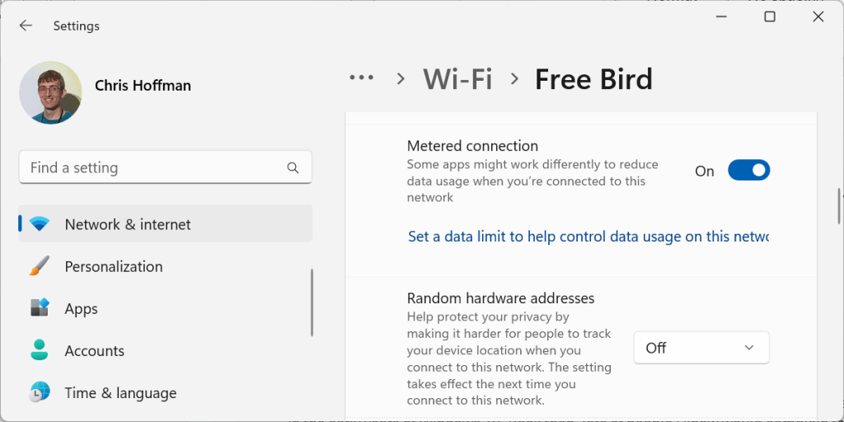Open Time & language settings
Viewport: 844px width, 422px height.
click(x=165, y=393)
